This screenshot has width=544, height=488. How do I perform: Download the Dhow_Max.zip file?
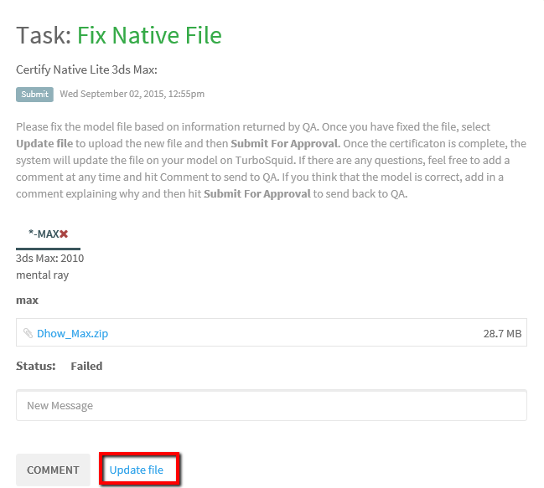73,333
